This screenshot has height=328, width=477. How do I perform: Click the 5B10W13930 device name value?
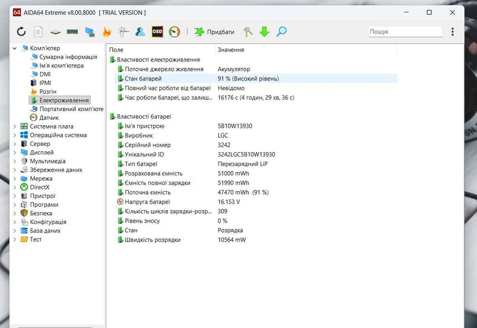(235, 126)
